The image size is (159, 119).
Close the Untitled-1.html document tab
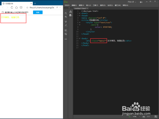87,8
